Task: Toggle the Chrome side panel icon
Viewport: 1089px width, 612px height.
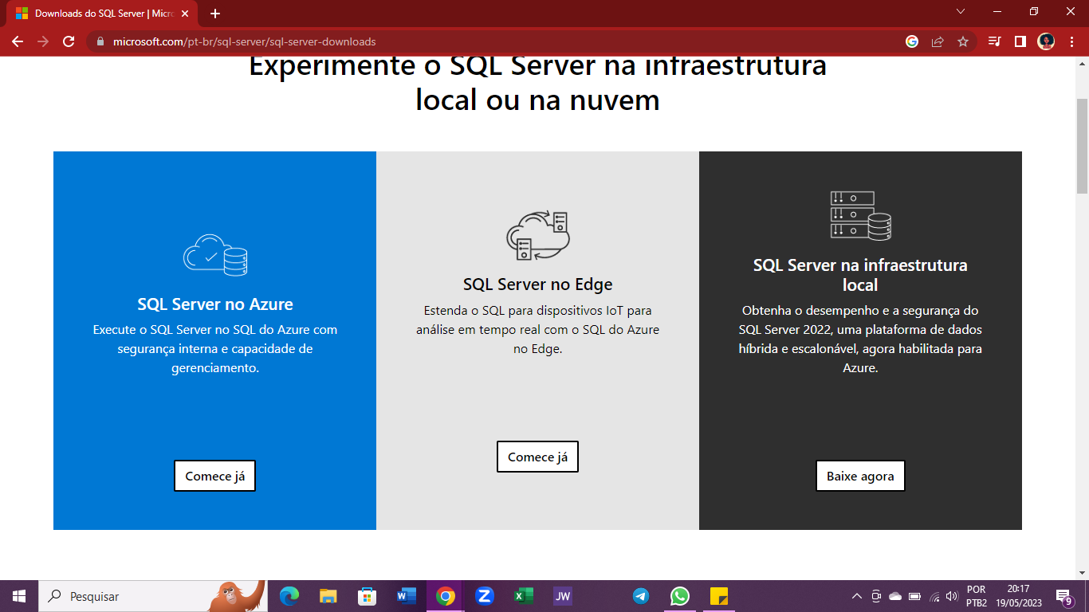Action: (1020, 41)
